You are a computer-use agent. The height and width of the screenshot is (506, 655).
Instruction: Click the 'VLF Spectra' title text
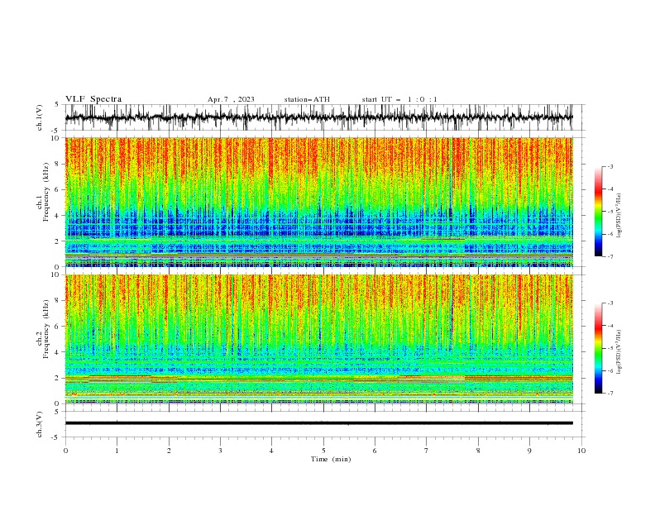pyautogui.click(x=93, y=99)
